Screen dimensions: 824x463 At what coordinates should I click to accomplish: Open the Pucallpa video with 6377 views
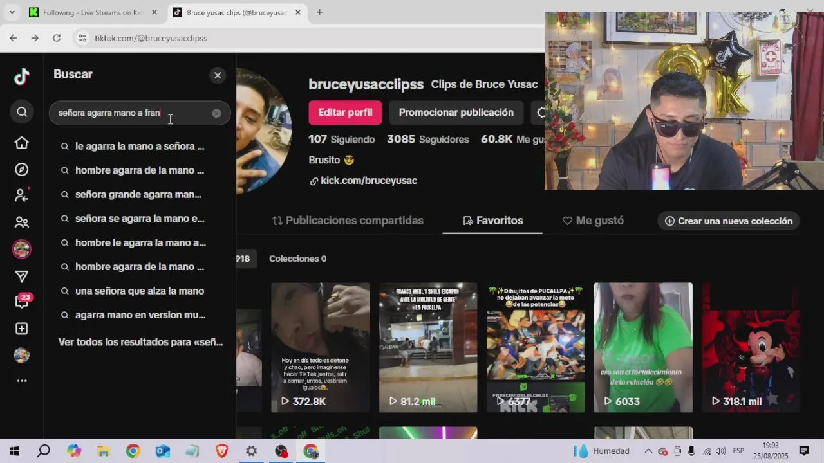[x=536, y=347]
